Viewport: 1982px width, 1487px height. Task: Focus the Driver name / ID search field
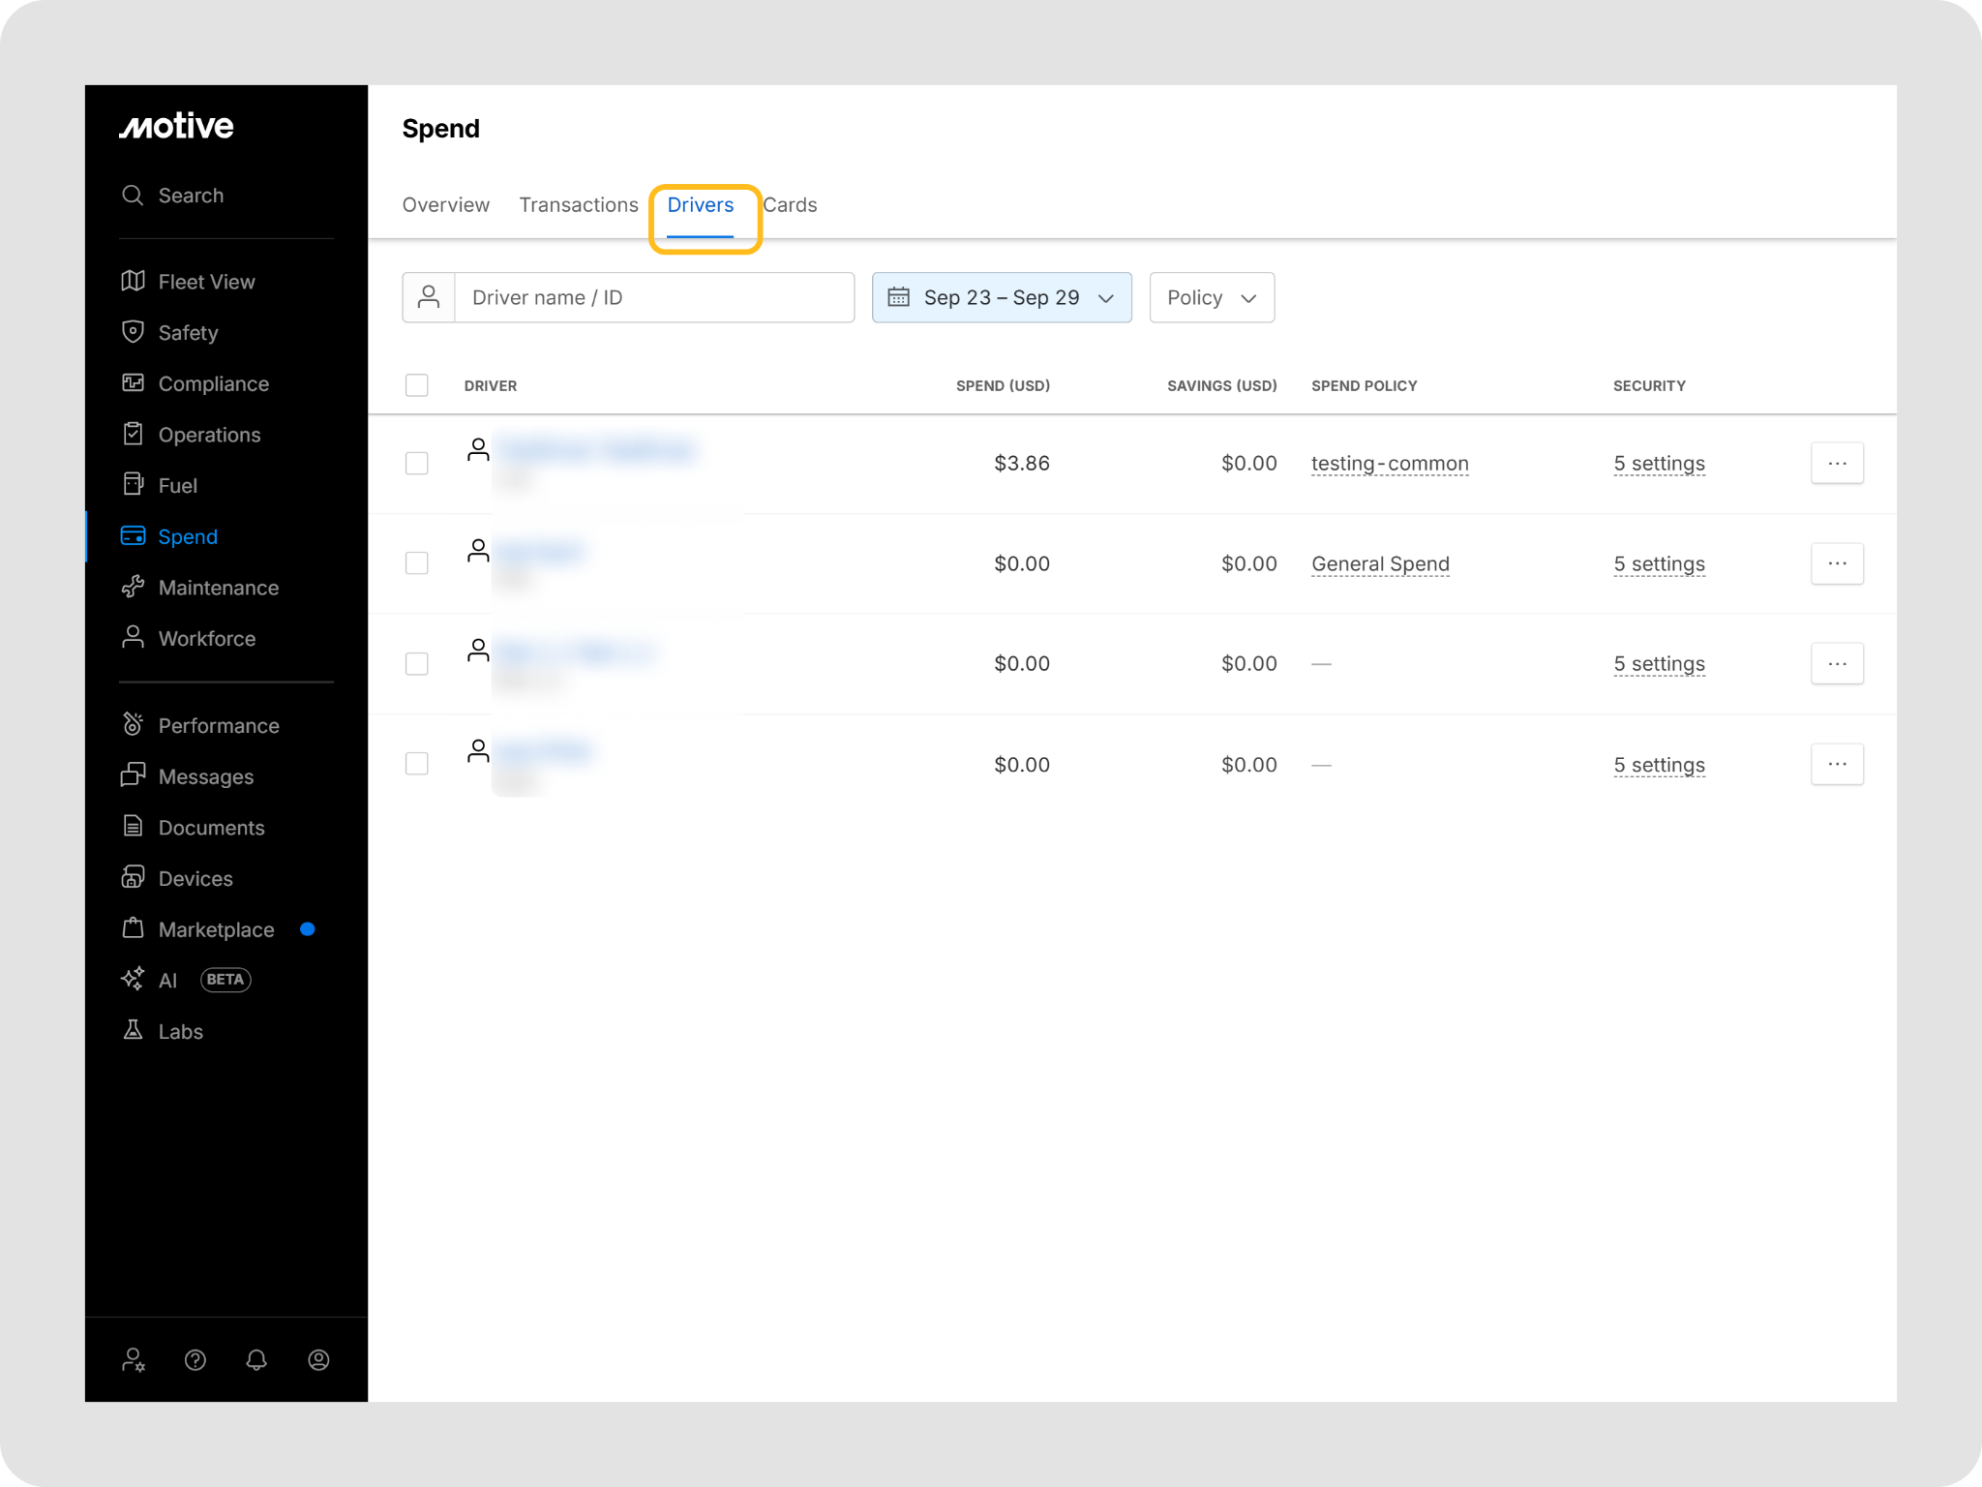point(654,297)
